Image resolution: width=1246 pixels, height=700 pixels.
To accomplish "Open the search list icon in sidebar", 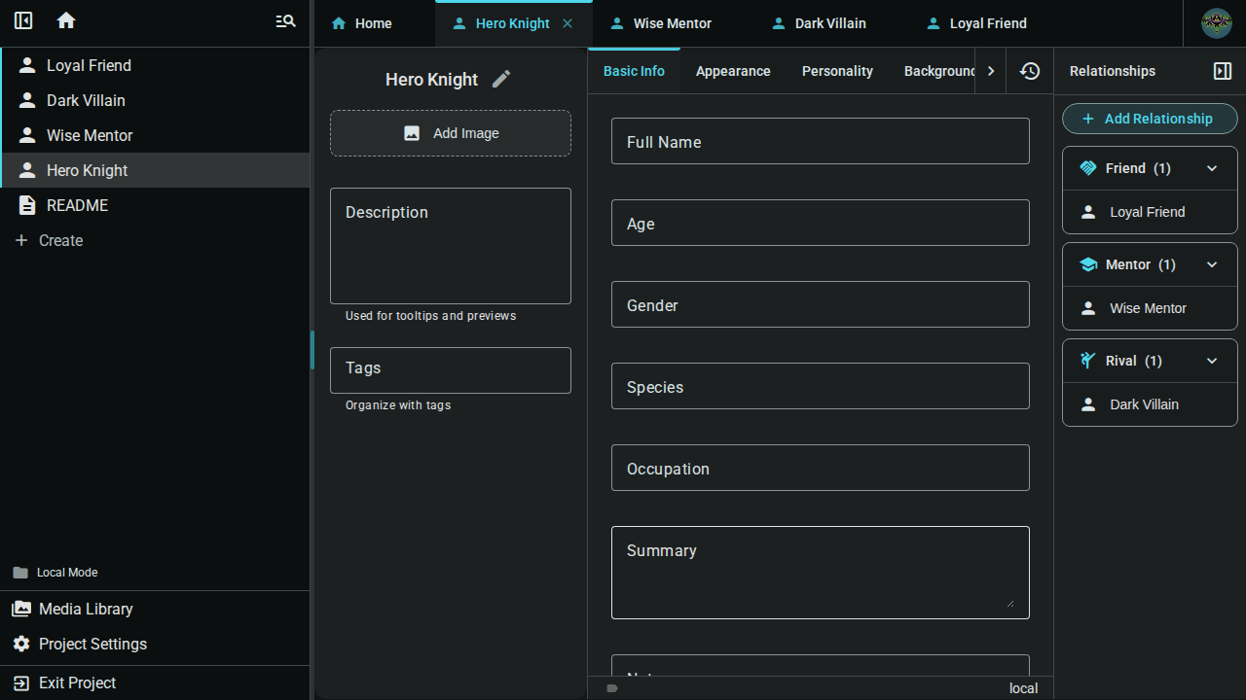I will point(285,20).
